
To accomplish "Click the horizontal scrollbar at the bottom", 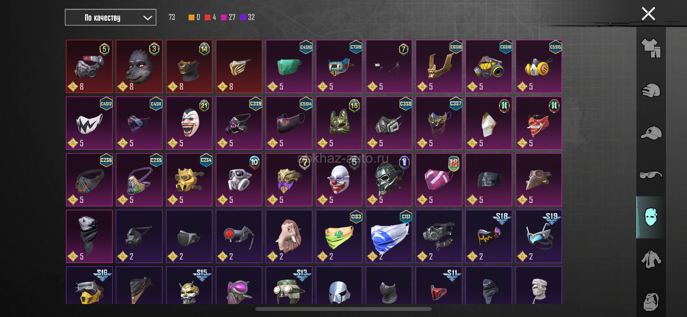I will (x=343, y=309).
